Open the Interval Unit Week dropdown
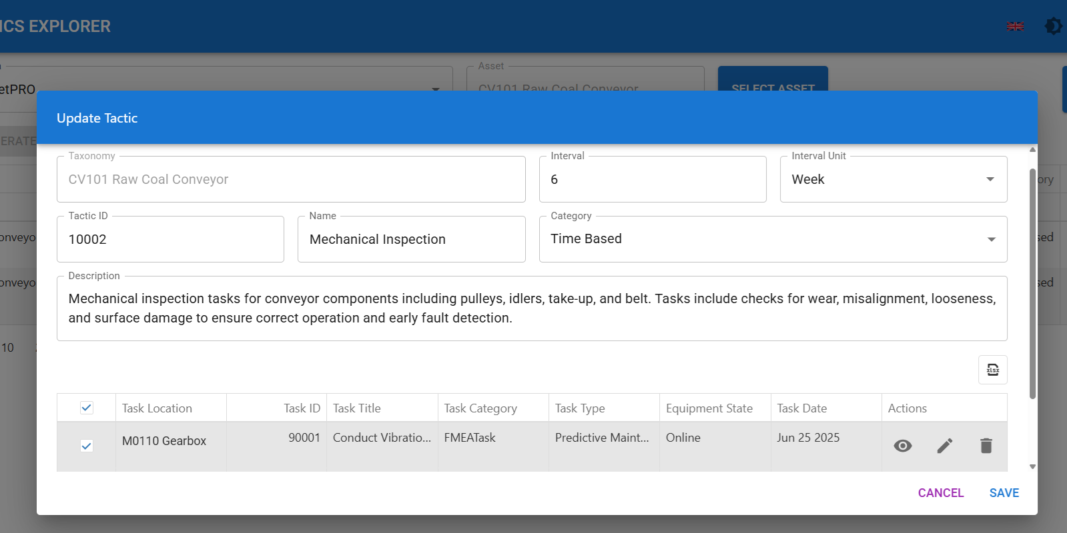The height and width of the screenshot is (533, 1067). [894, 179]
